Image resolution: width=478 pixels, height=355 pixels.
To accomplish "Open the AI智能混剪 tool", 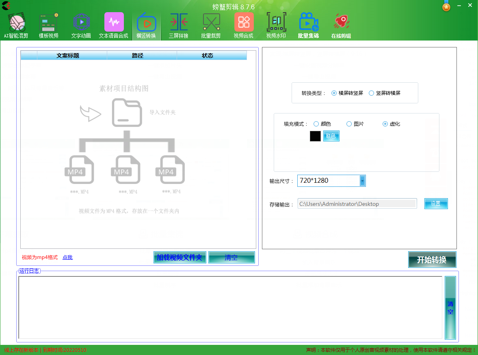I will point(16,22).
